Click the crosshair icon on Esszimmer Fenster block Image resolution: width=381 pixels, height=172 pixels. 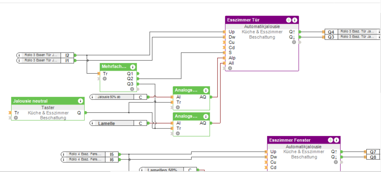[x=330, y=140]
